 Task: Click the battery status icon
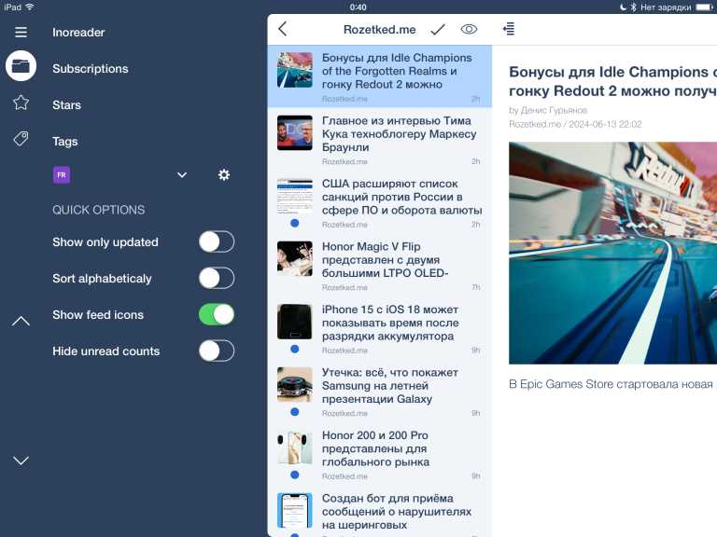(x=705, y=7)
